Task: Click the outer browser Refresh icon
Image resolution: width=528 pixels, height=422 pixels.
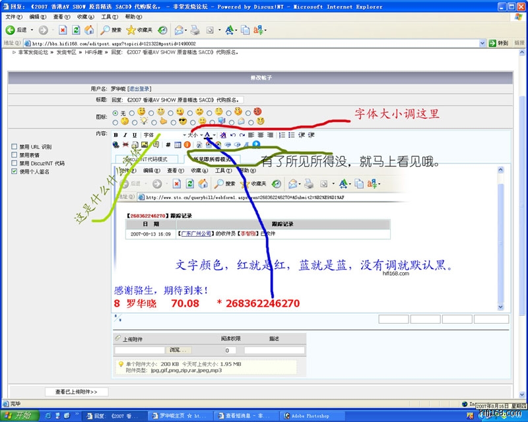Action: tap(76, 30)
